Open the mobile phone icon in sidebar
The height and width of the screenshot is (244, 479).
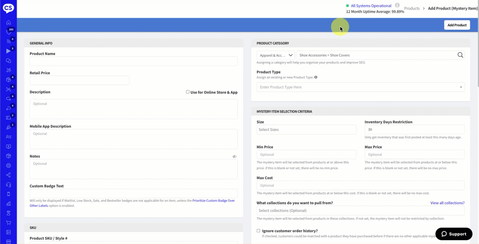(8, 194)
